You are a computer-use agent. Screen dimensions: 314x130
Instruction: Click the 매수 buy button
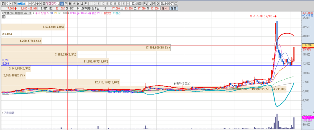(165, 9)
